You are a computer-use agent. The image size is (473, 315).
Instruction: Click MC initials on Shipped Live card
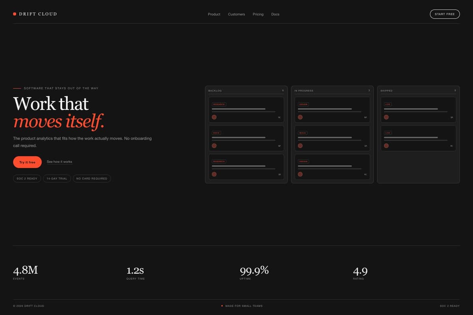452,146
